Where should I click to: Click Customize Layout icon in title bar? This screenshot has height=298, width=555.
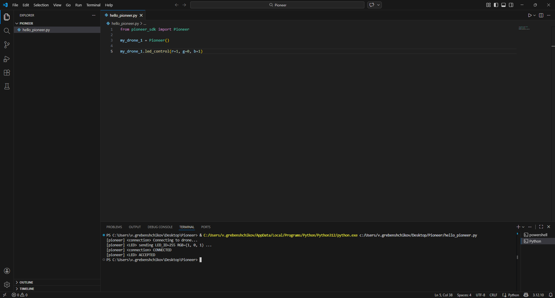click(488, 5)
